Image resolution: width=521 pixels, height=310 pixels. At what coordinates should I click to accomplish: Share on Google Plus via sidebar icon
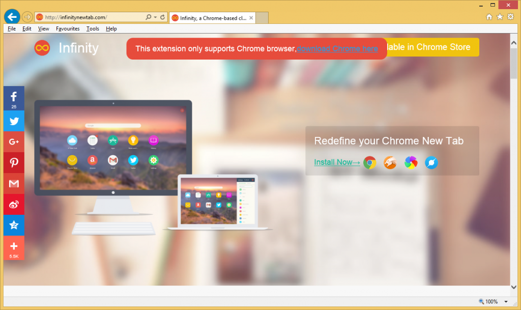[14, 142]
